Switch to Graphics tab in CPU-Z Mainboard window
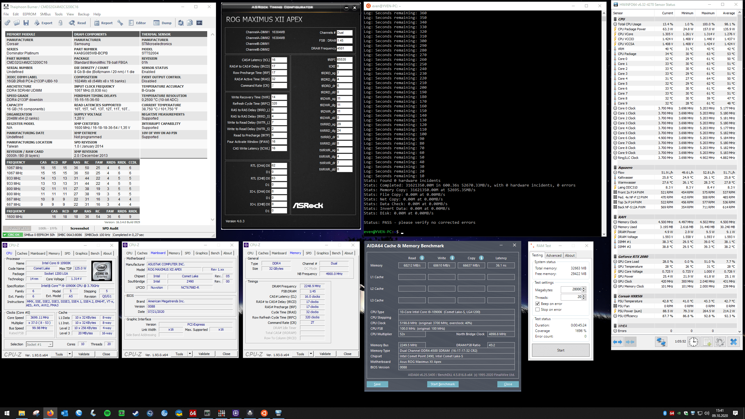This screenshot has height=419, width=745. 201,253
